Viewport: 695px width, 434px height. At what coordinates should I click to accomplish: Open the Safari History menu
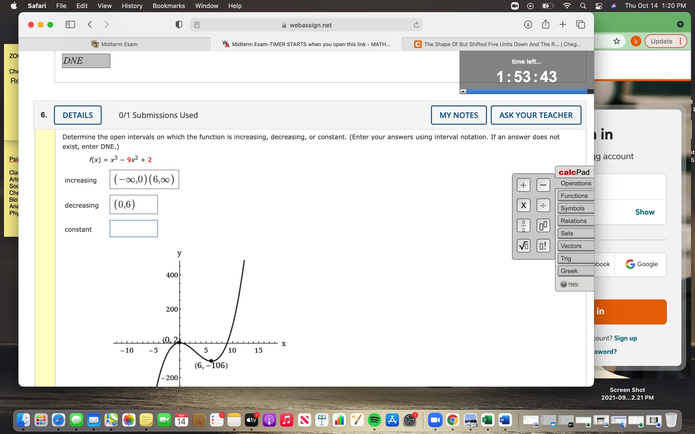click(132, 6)
